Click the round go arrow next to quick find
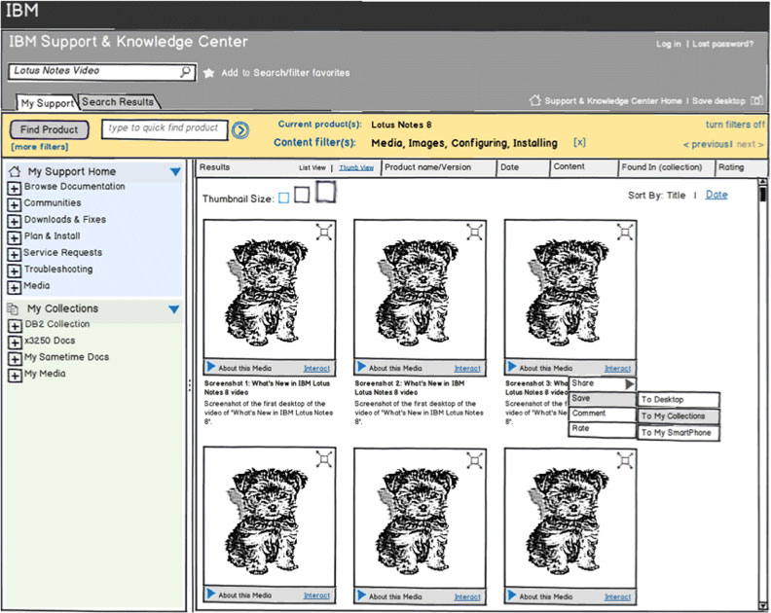Screen dimensions: 771x613 tap(240, 129)
